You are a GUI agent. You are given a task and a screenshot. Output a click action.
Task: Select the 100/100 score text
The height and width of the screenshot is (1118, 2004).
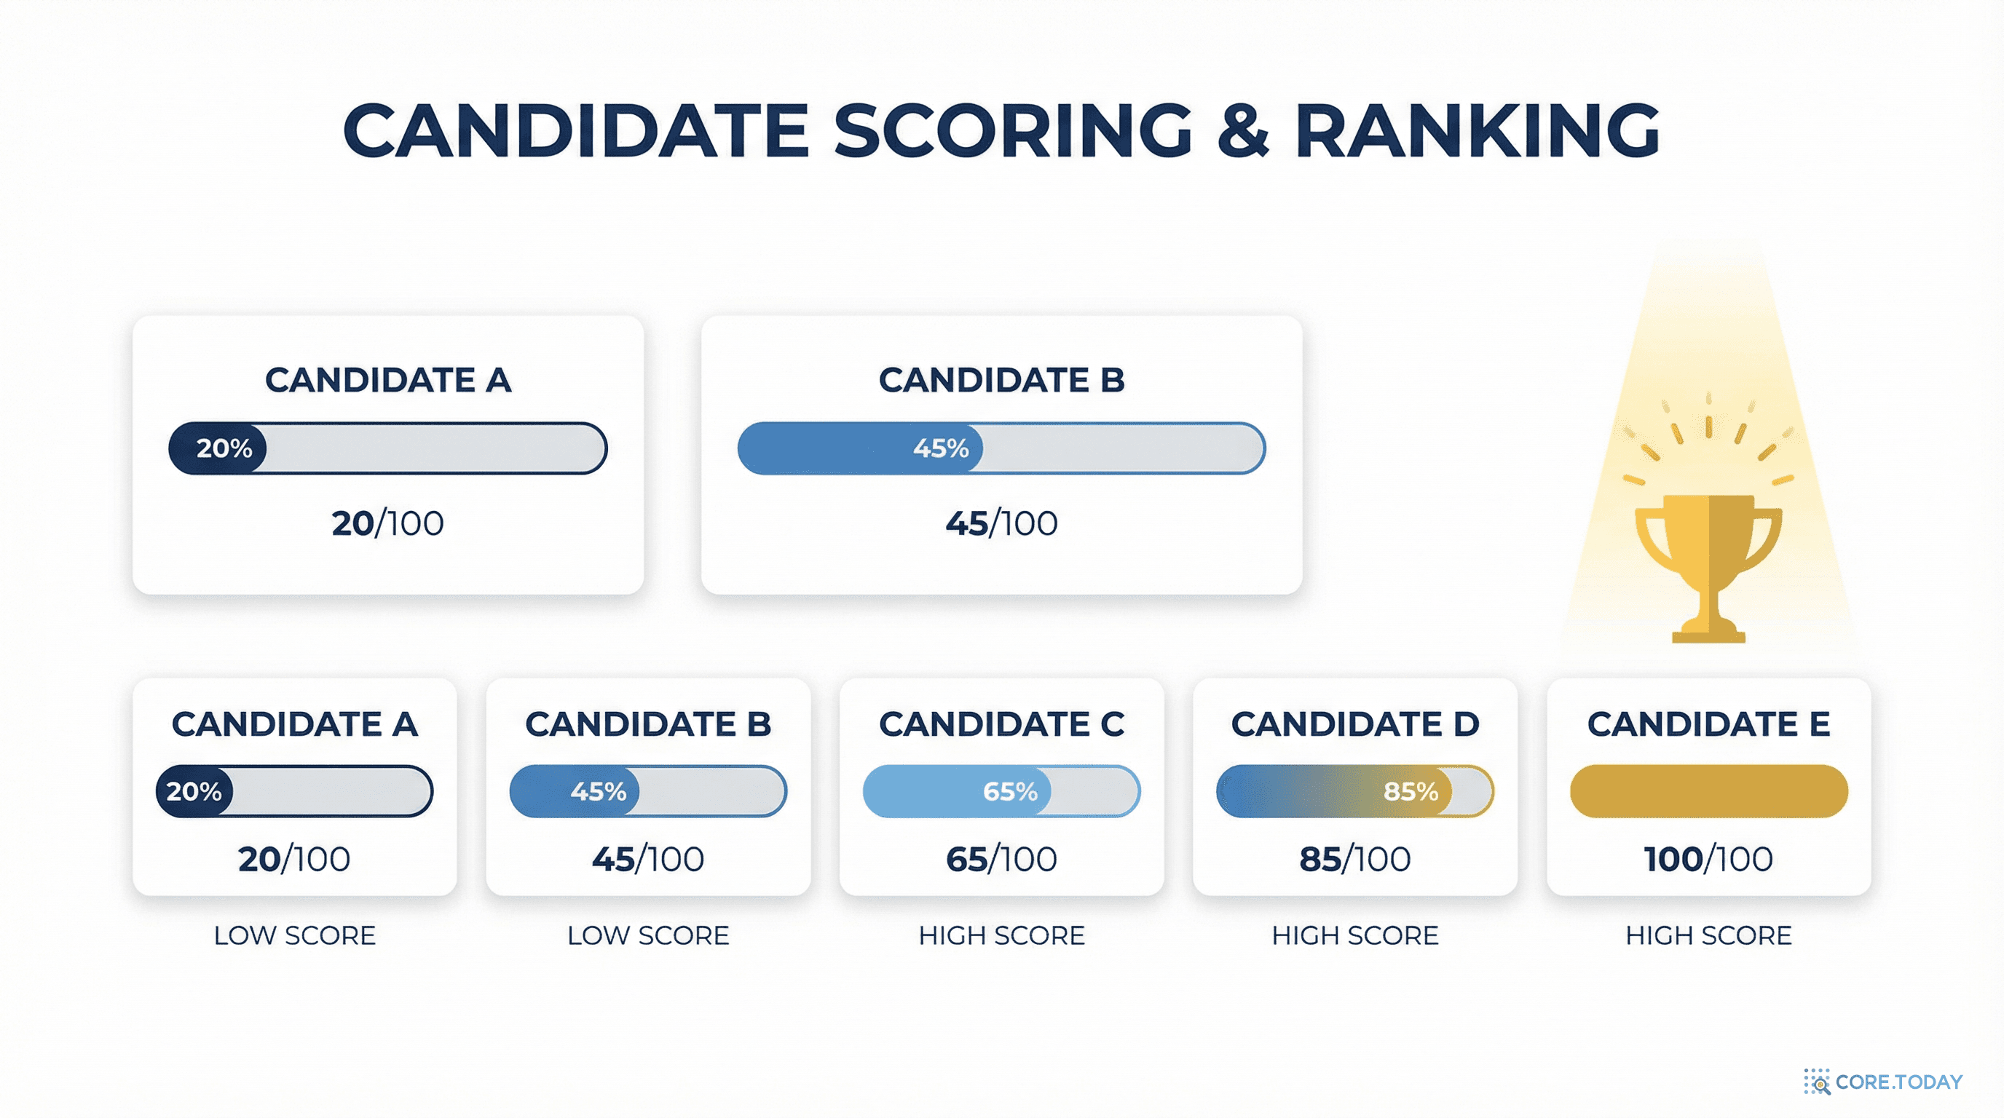1708,859
